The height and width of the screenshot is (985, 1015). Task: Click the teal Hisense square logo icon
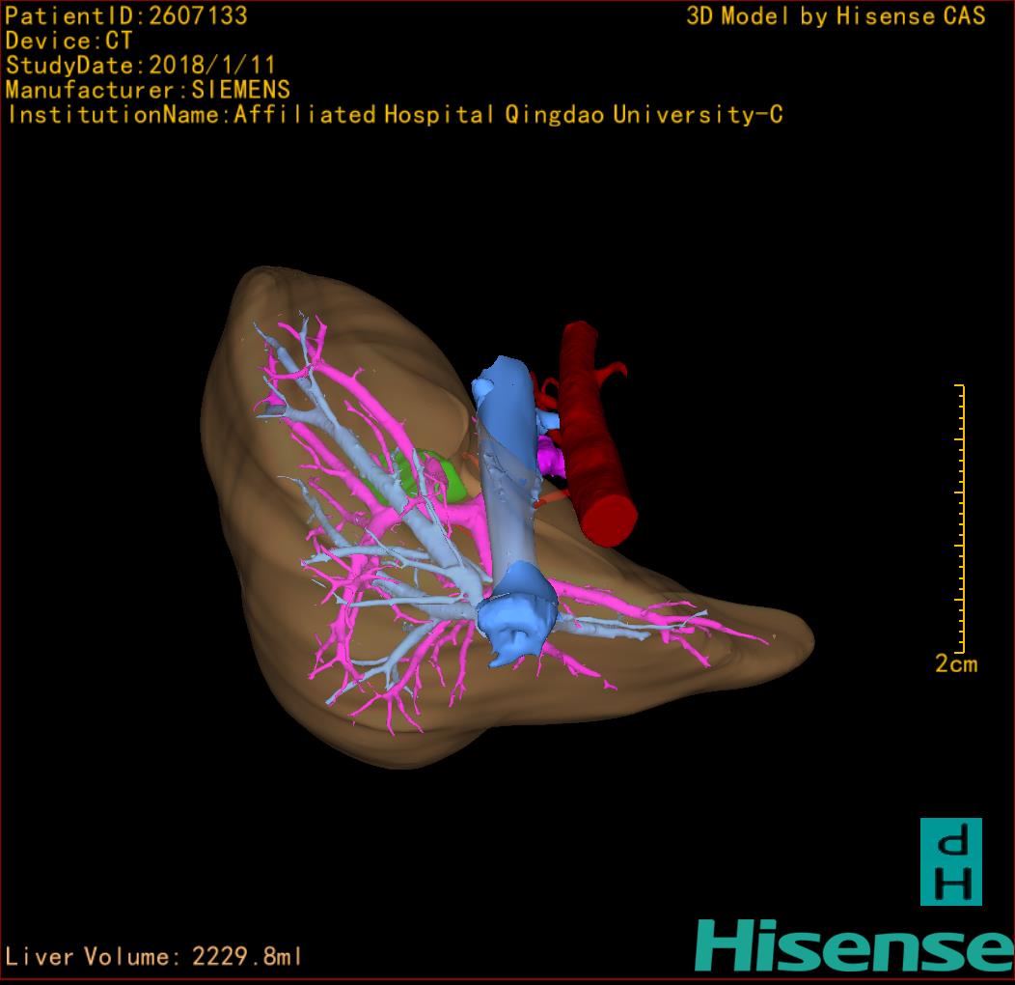click(x=951, y=861)
